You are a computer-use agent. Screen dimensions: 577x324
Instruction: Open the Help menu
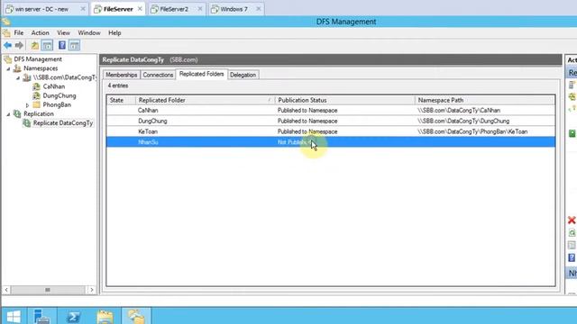coord(114,33)
